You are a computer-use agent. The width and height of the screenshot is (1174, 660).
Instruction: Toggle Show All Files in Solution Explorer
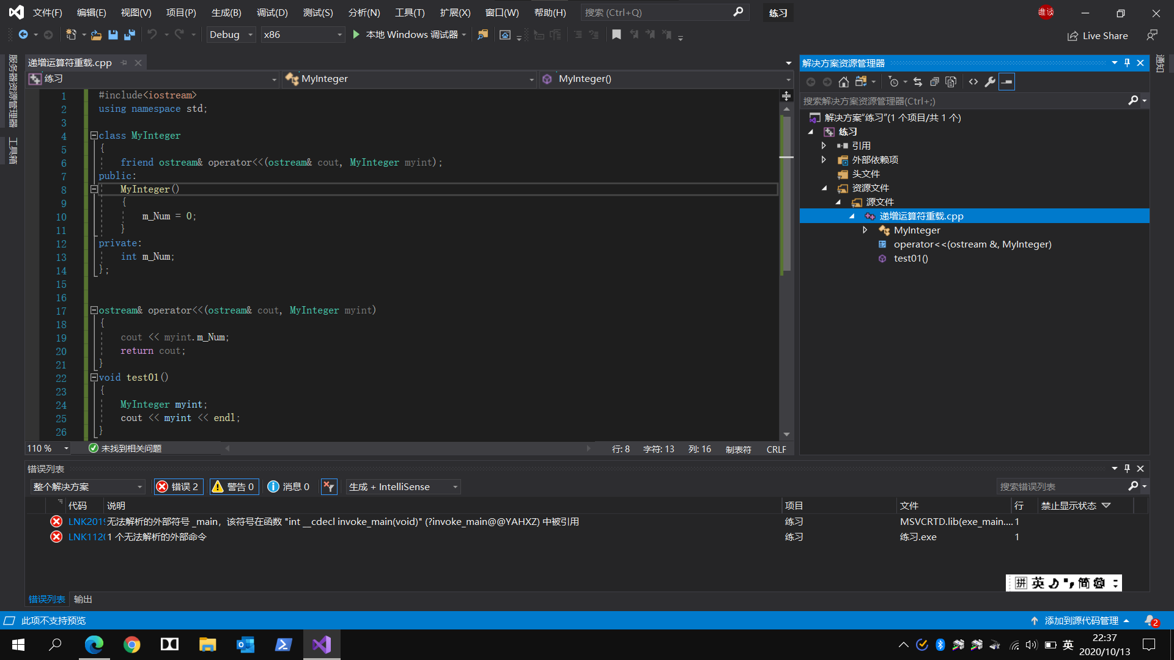tap(951, 82)
